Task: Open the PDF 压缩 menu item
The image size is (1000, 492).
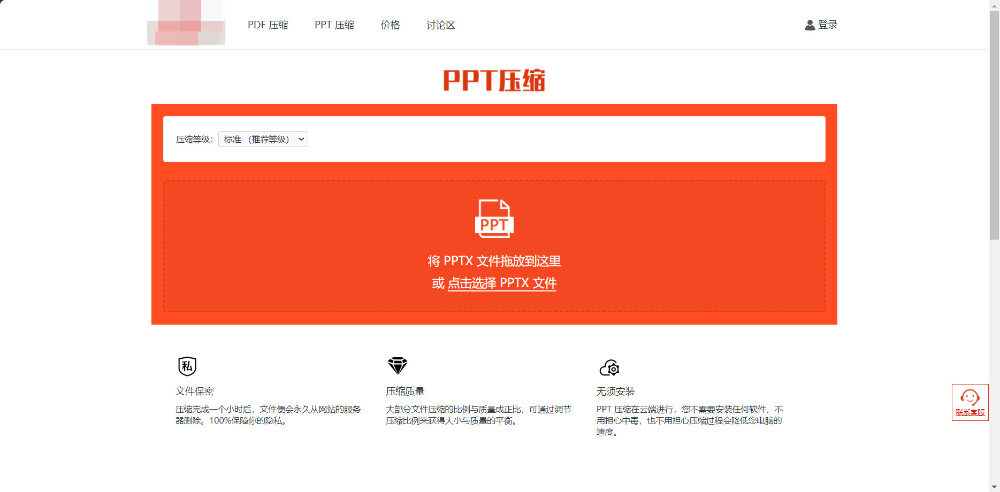Action: [268, 25]
